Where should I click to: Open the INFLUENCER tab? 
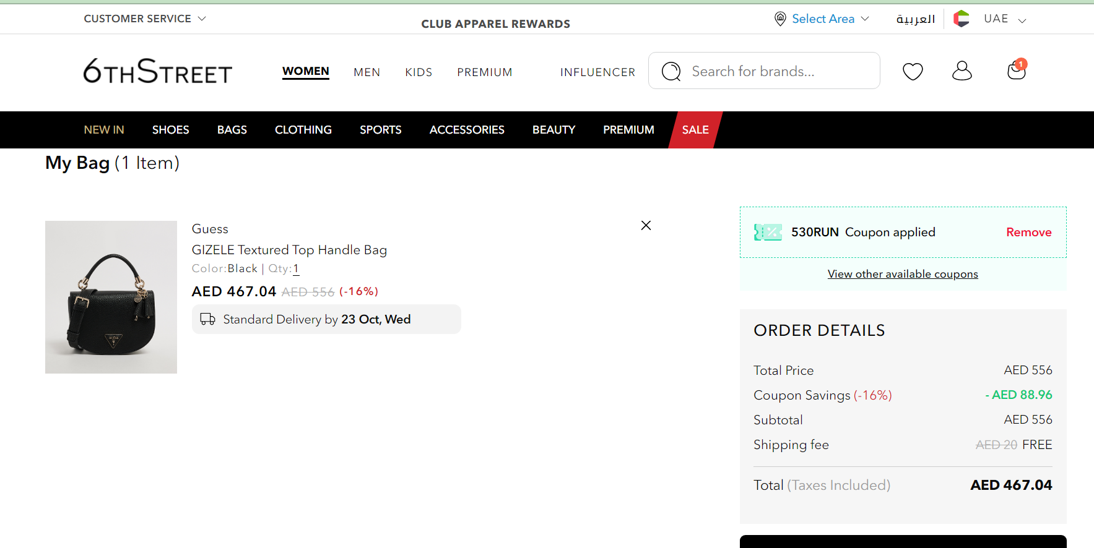click(x=597, y=72)
